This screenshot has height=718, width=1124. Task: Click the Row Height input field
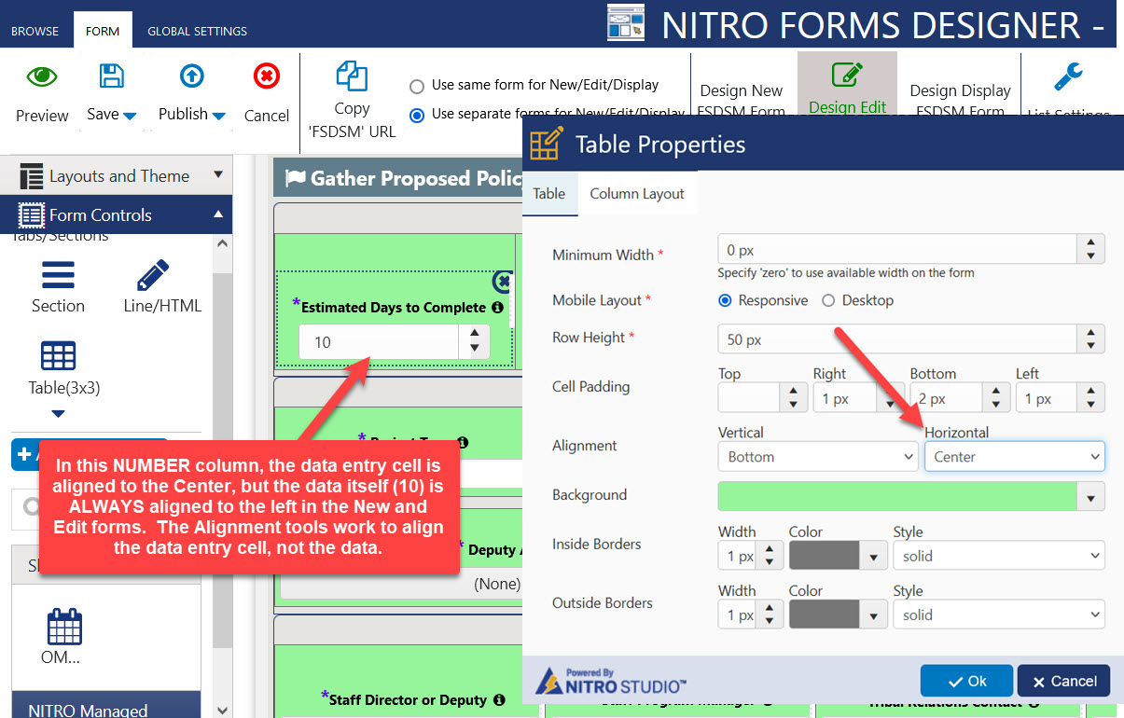click(897, 339)
